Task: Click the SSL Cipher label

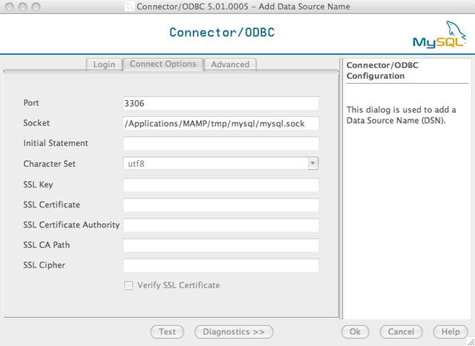Action: (x=45, y=265)
